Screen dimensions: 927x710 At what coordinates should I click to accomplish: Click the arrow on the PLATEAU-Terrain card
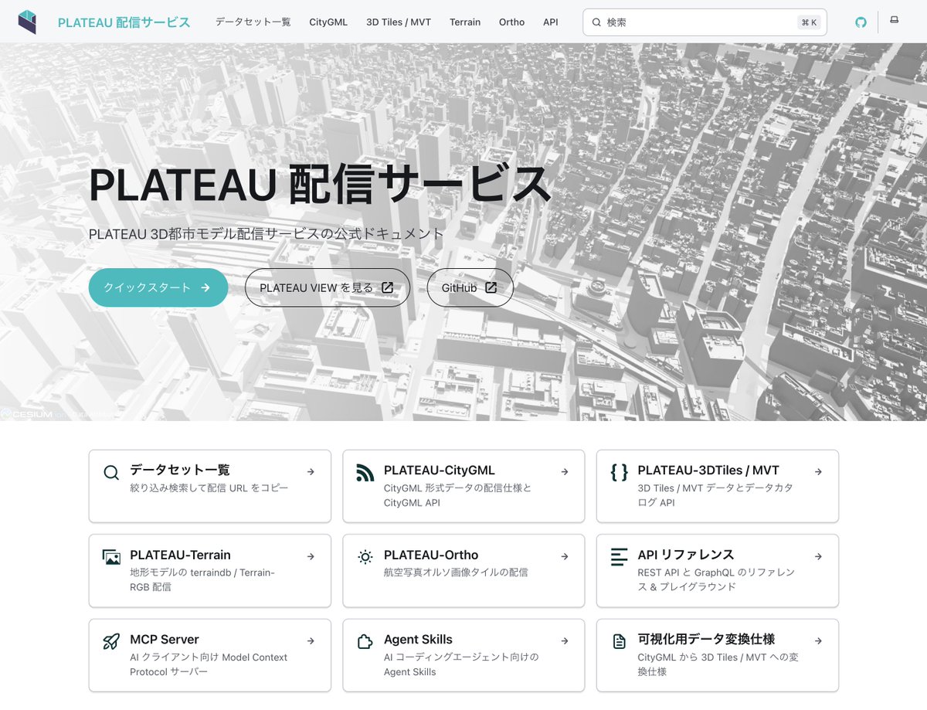coord(311,556)
